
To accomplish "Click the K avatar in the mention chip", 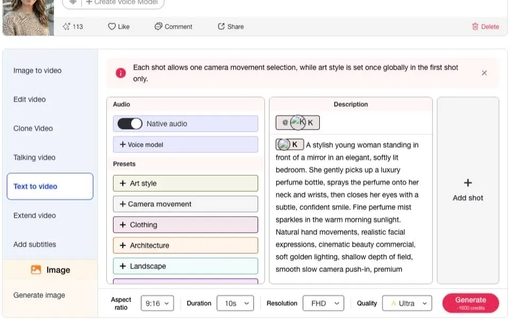I will [x=298, y=123].
